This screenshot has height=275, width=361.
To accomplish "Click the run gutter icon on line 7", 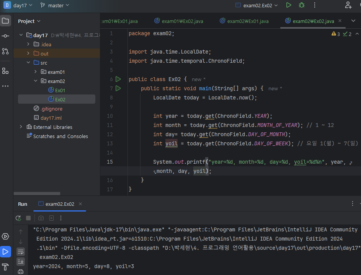I will [118, 88].
